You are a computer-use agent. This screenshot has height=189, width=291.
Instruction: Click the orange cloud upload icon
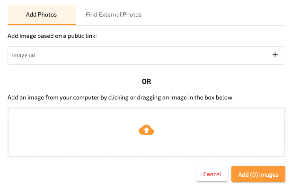146,130
